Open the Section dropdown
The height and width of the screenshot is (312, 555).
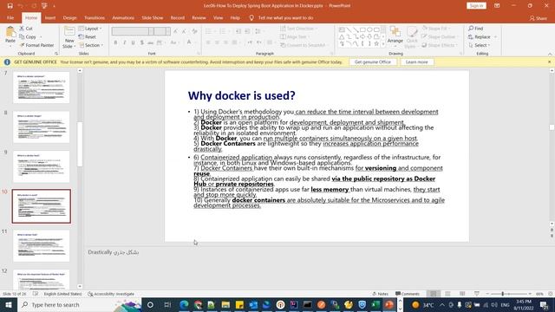(91, 45)
